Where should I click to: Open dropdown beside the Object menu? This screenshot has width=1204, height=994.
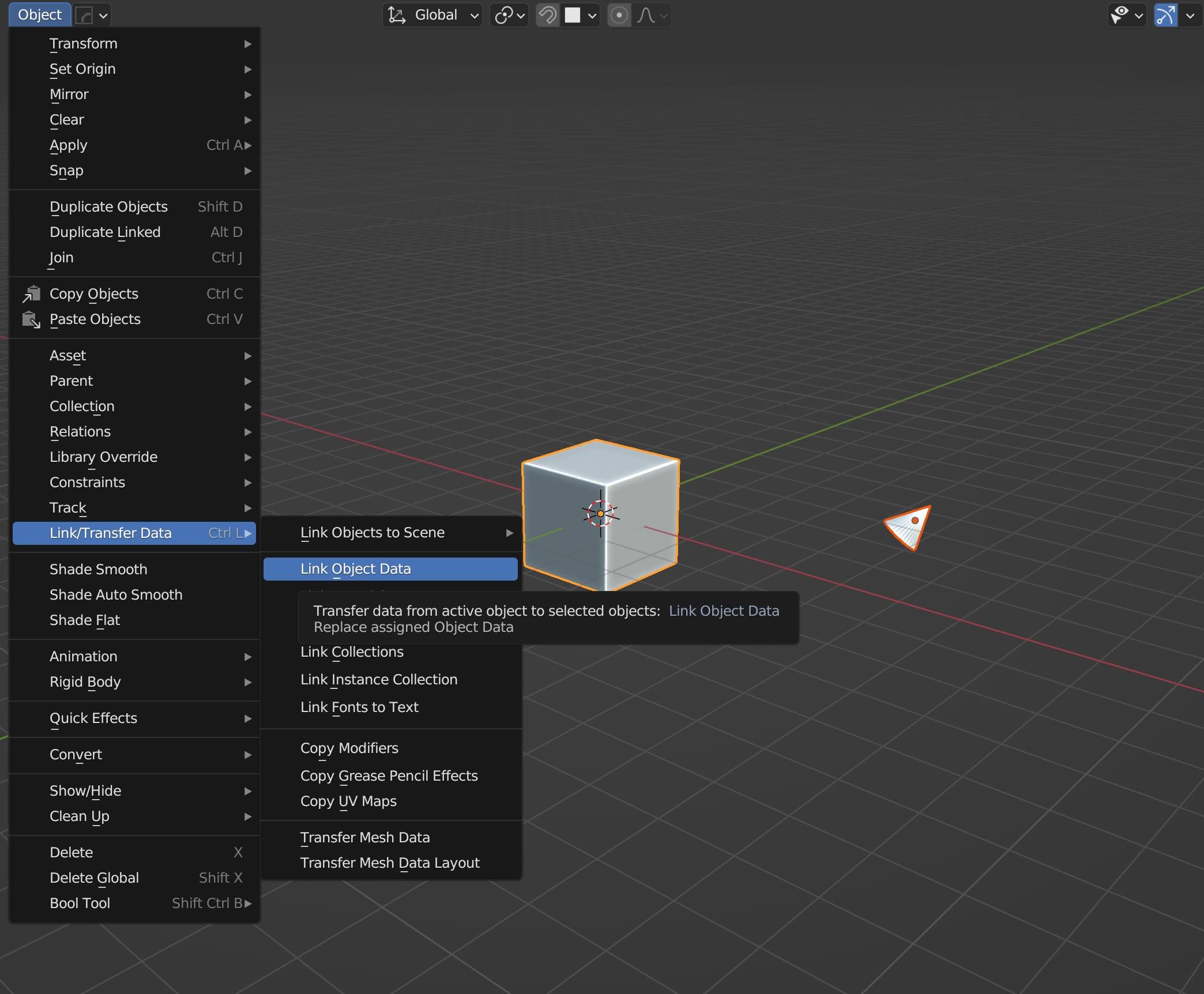(92, 15)
